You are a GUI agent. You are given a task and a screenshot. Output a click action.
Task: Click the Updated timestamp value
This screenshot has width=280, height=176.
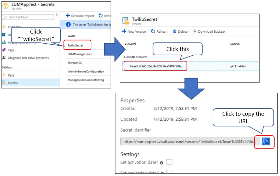click(x=175, y=119)
